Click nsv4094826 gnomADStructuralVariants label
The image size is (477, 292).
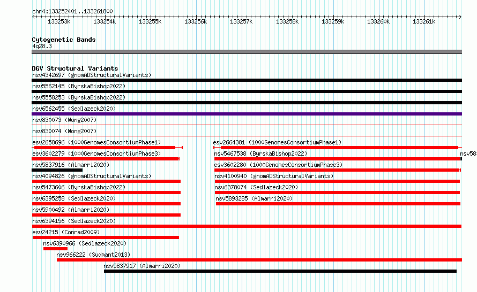point(92,176)
